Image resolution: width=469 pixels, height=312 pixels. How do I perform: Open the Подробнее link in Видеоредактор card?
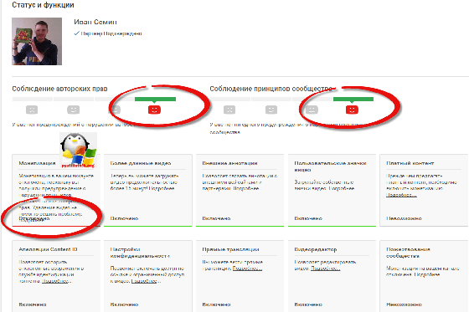[326, 269]
